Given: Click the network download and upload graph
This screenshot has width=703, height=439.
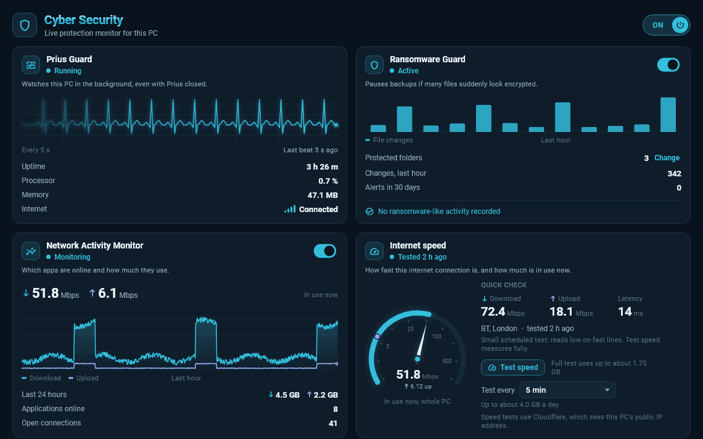Looking at the screenshot, I should (x=180, y=343).
